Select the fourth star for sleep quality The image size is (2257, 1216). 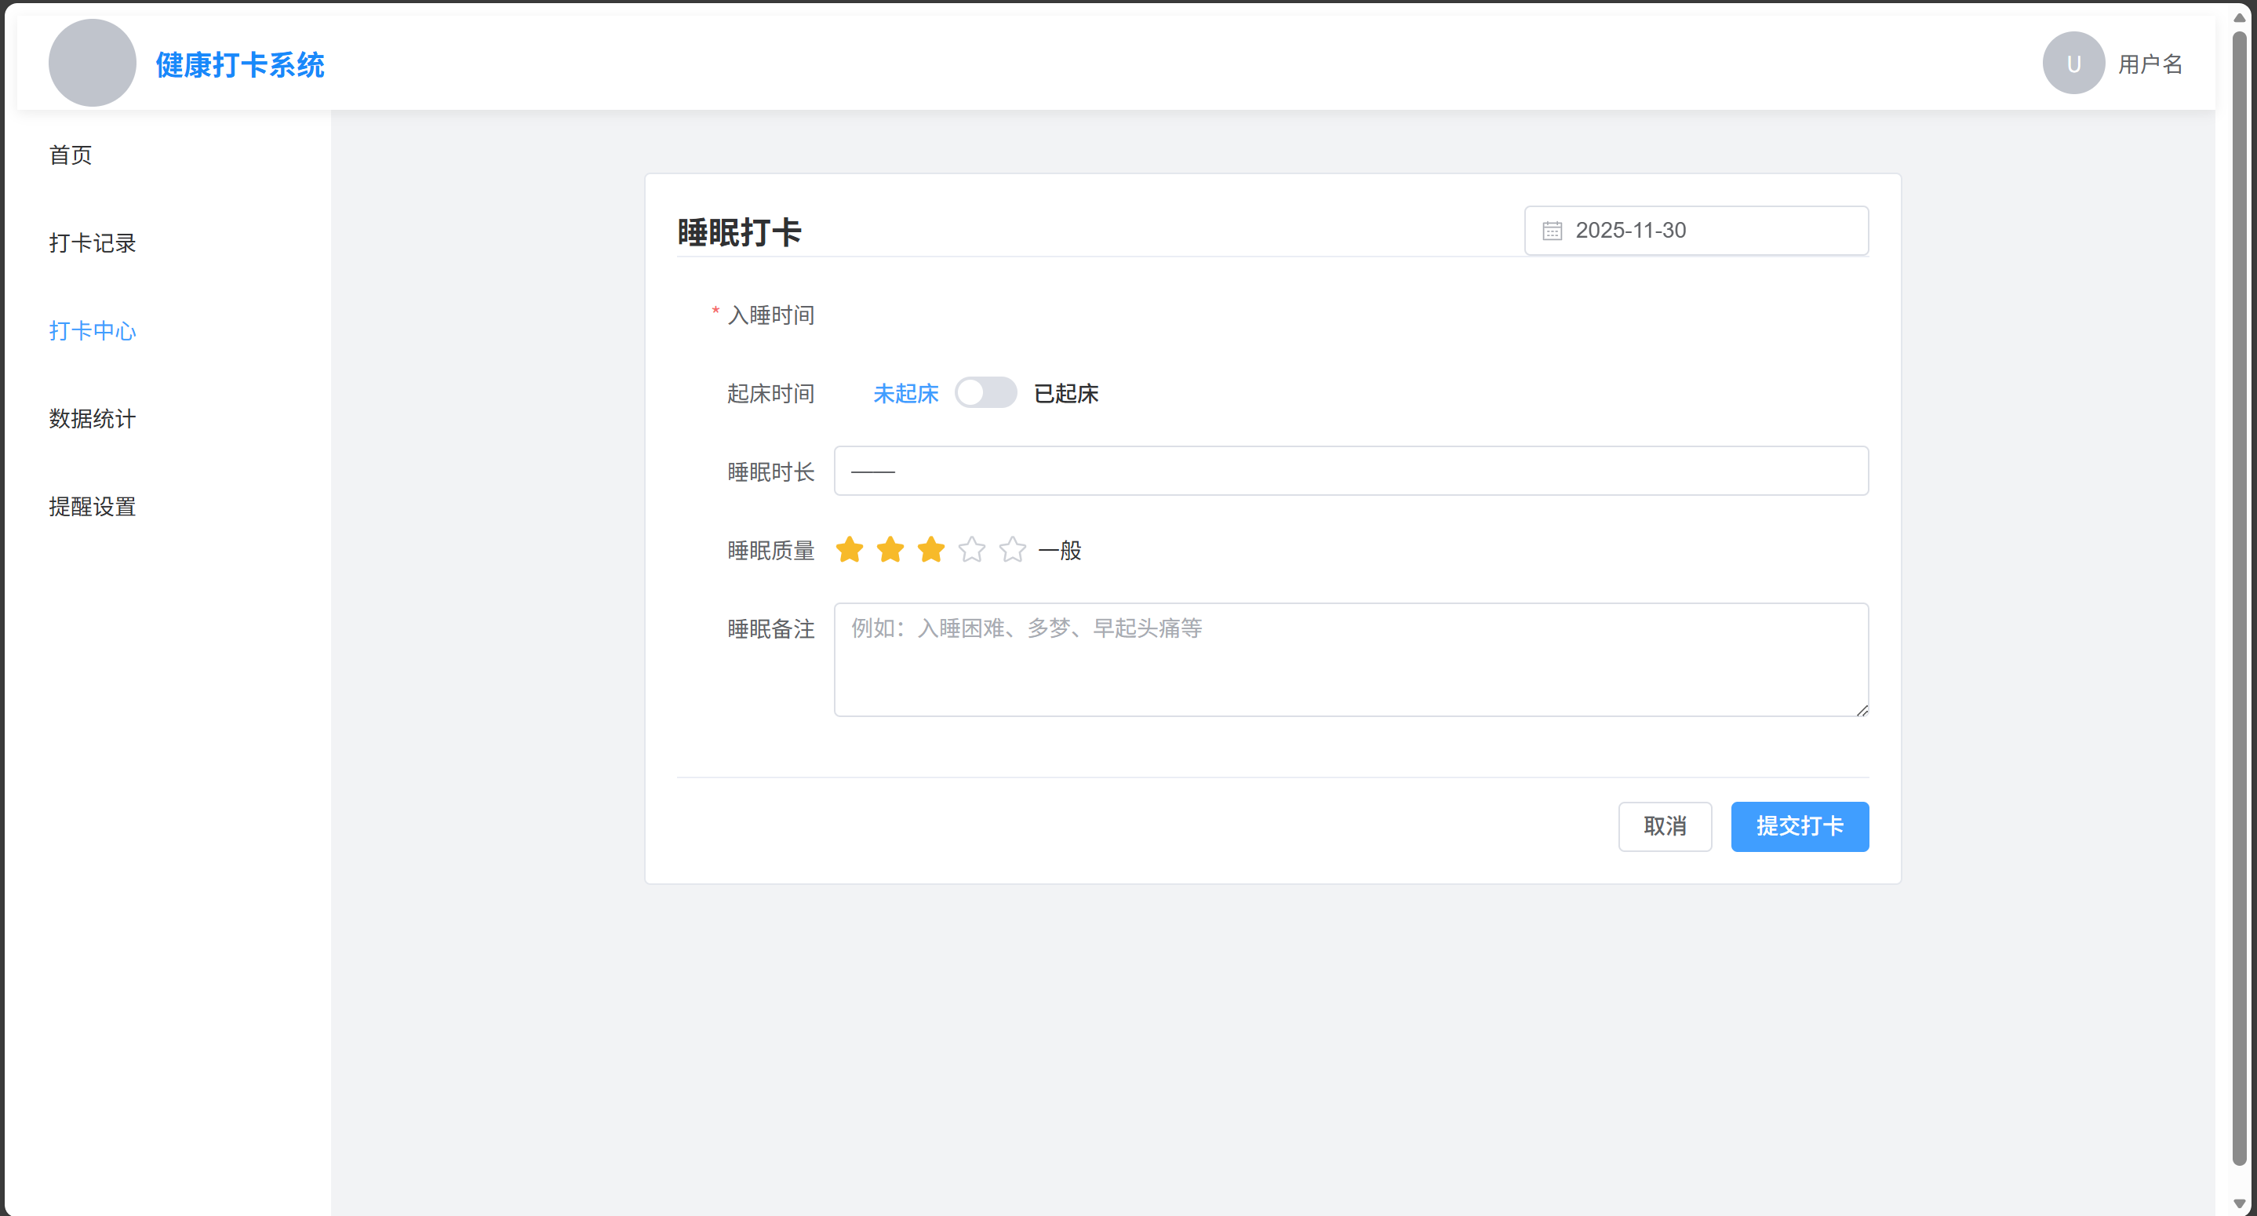tap(972, 550)
